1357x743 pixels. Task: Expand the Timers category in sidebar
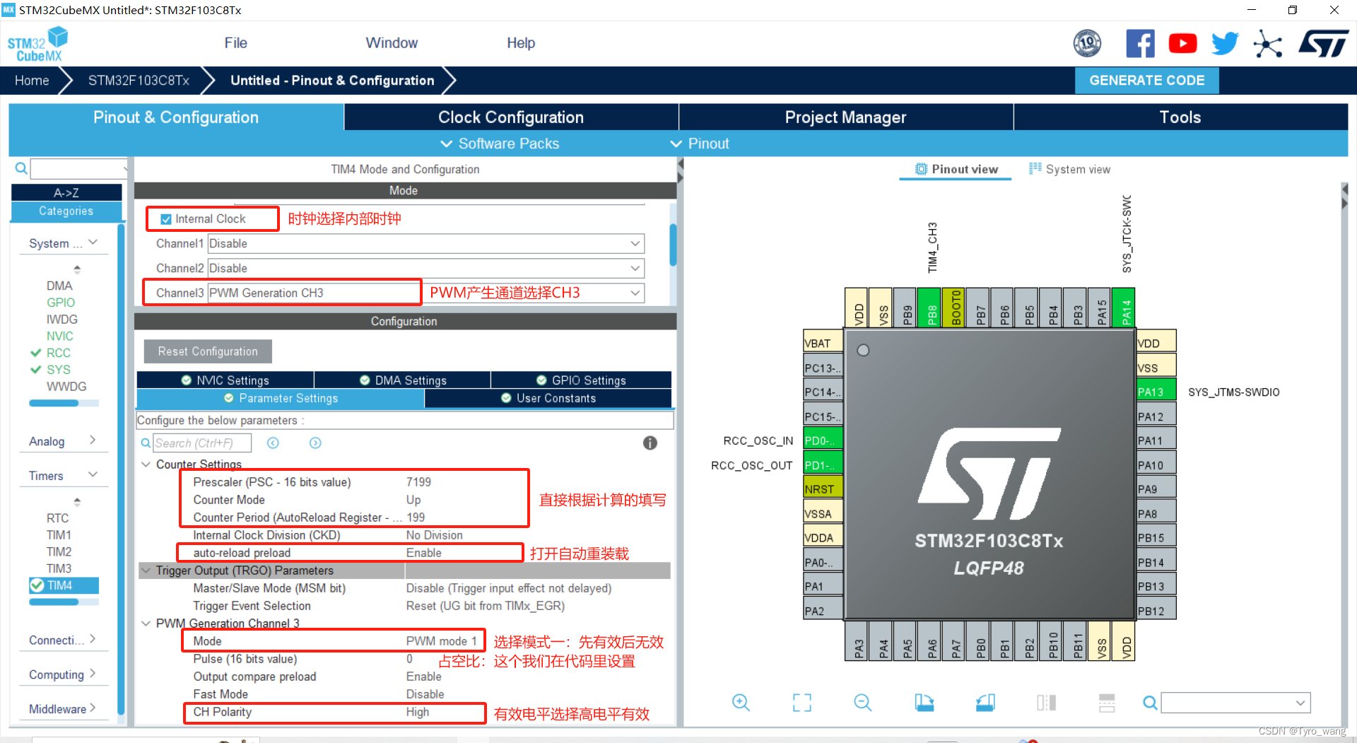point(93,474)
